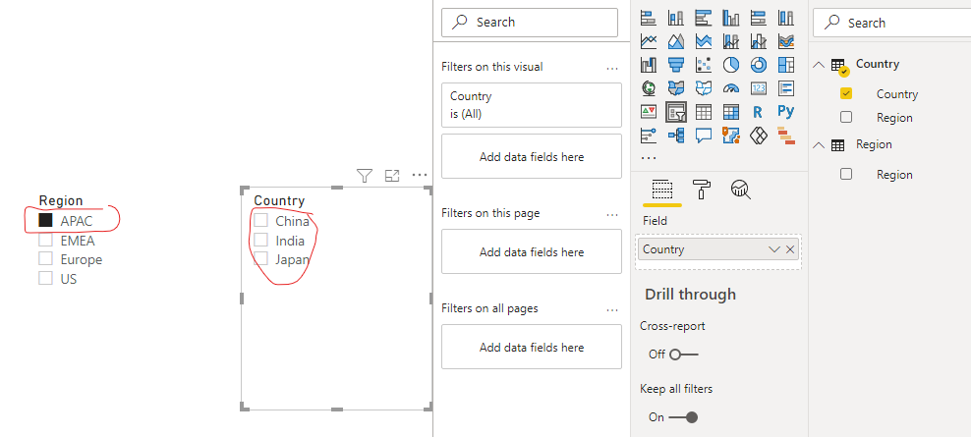Switch to the Fields well tab
Image resolution: width=971 pixels, height=437 pixels.
click(x=662, y=191)
